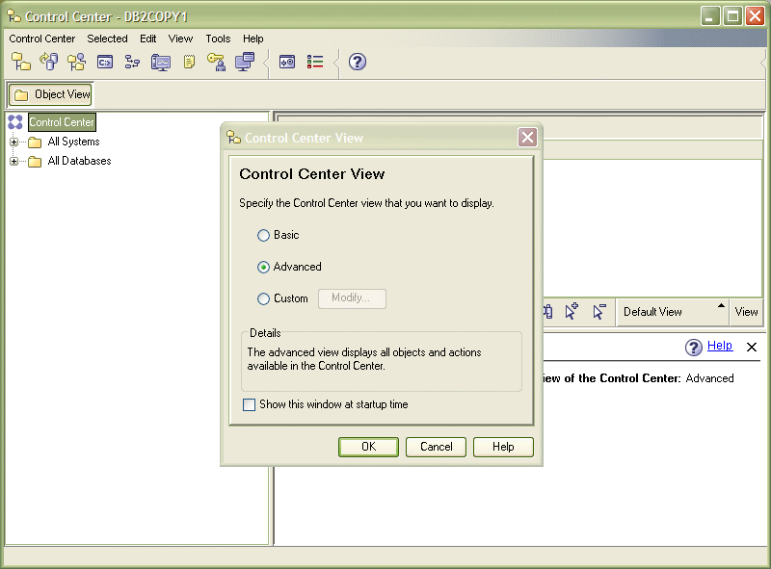Viewport: 771px width, 569px height.
Task: Launch the Command Editor icon
Action: click(105, 62)
